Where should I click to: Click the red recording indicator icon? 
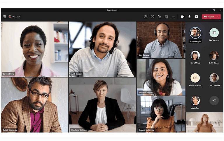10,17
